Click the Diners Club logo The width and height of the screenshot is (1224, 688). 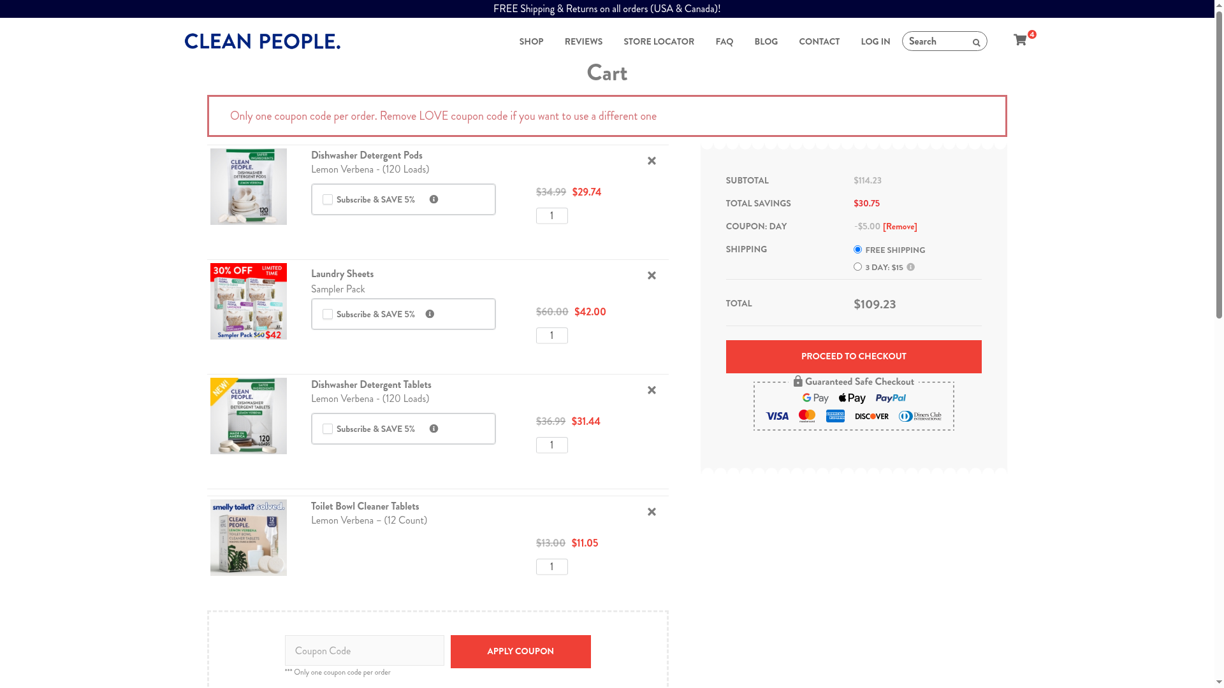[920, 416]
